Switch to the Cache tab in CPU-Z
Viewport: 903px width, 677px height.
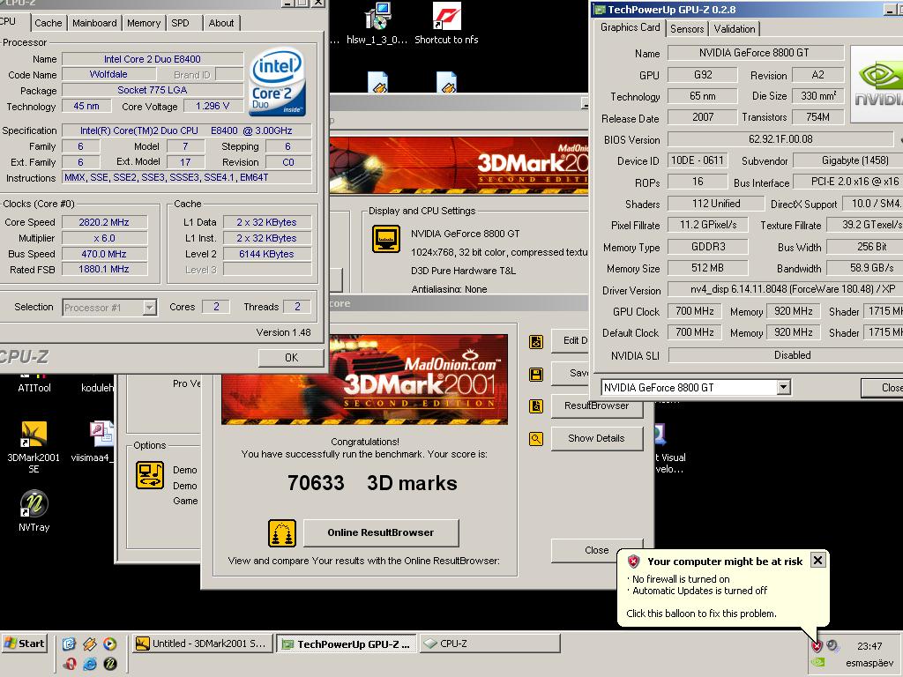pyautogui.click(x=48, y=23)
